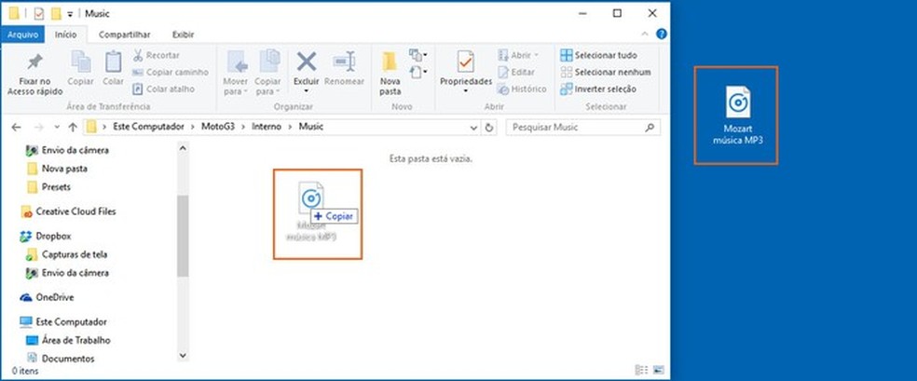Screen dimensions: 917x381
Task: Click the navigation pane scrollbar thumb
Action: 183,236
